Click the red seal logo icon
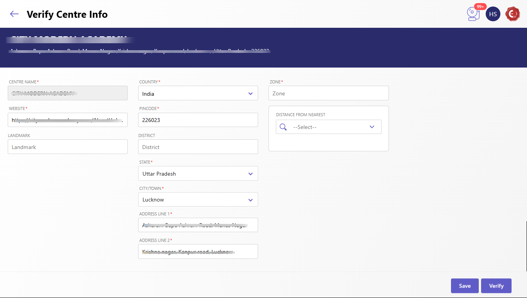This screenshot has height=298, width=527. (513, 14)
